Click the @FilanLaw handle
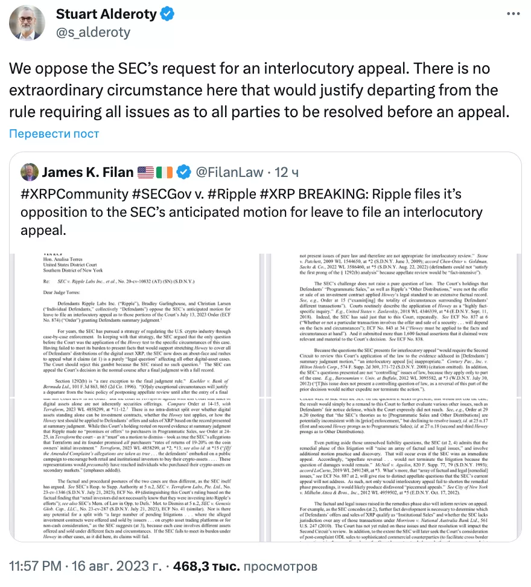 tap(230, 173)
